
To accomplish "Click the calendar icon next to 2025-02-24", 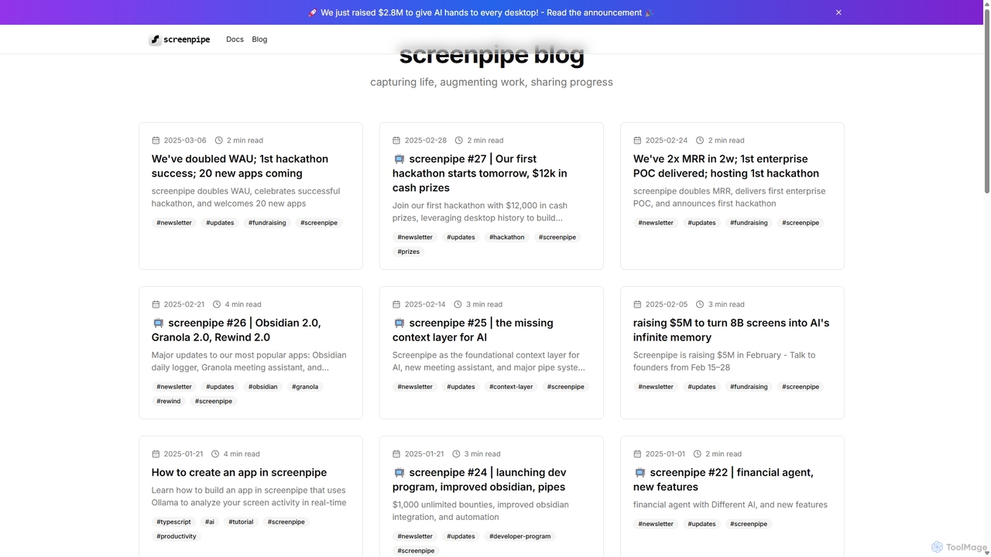I will (637, 141).
